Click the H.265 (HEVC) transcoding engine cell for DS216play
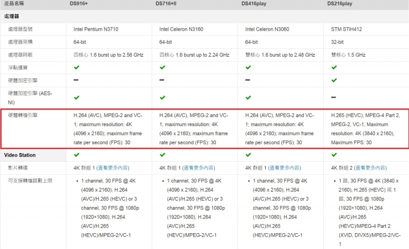The image size is (409, 249). tap(365, 129)
